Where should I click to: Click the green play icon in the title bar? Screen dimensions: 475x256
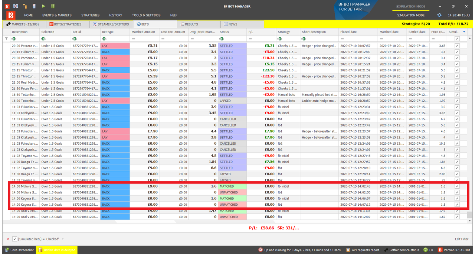(x=43, y=6)
